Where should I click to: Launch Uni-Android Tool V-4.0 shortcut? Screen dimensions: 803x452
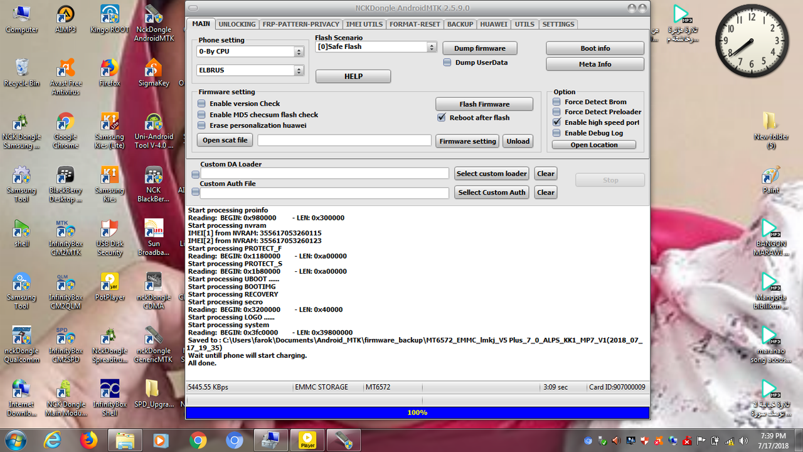[154, 131]
